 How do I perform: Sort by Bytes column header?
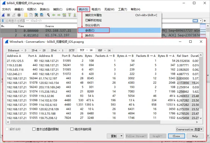pyautogui.click(x=88, y=56)
